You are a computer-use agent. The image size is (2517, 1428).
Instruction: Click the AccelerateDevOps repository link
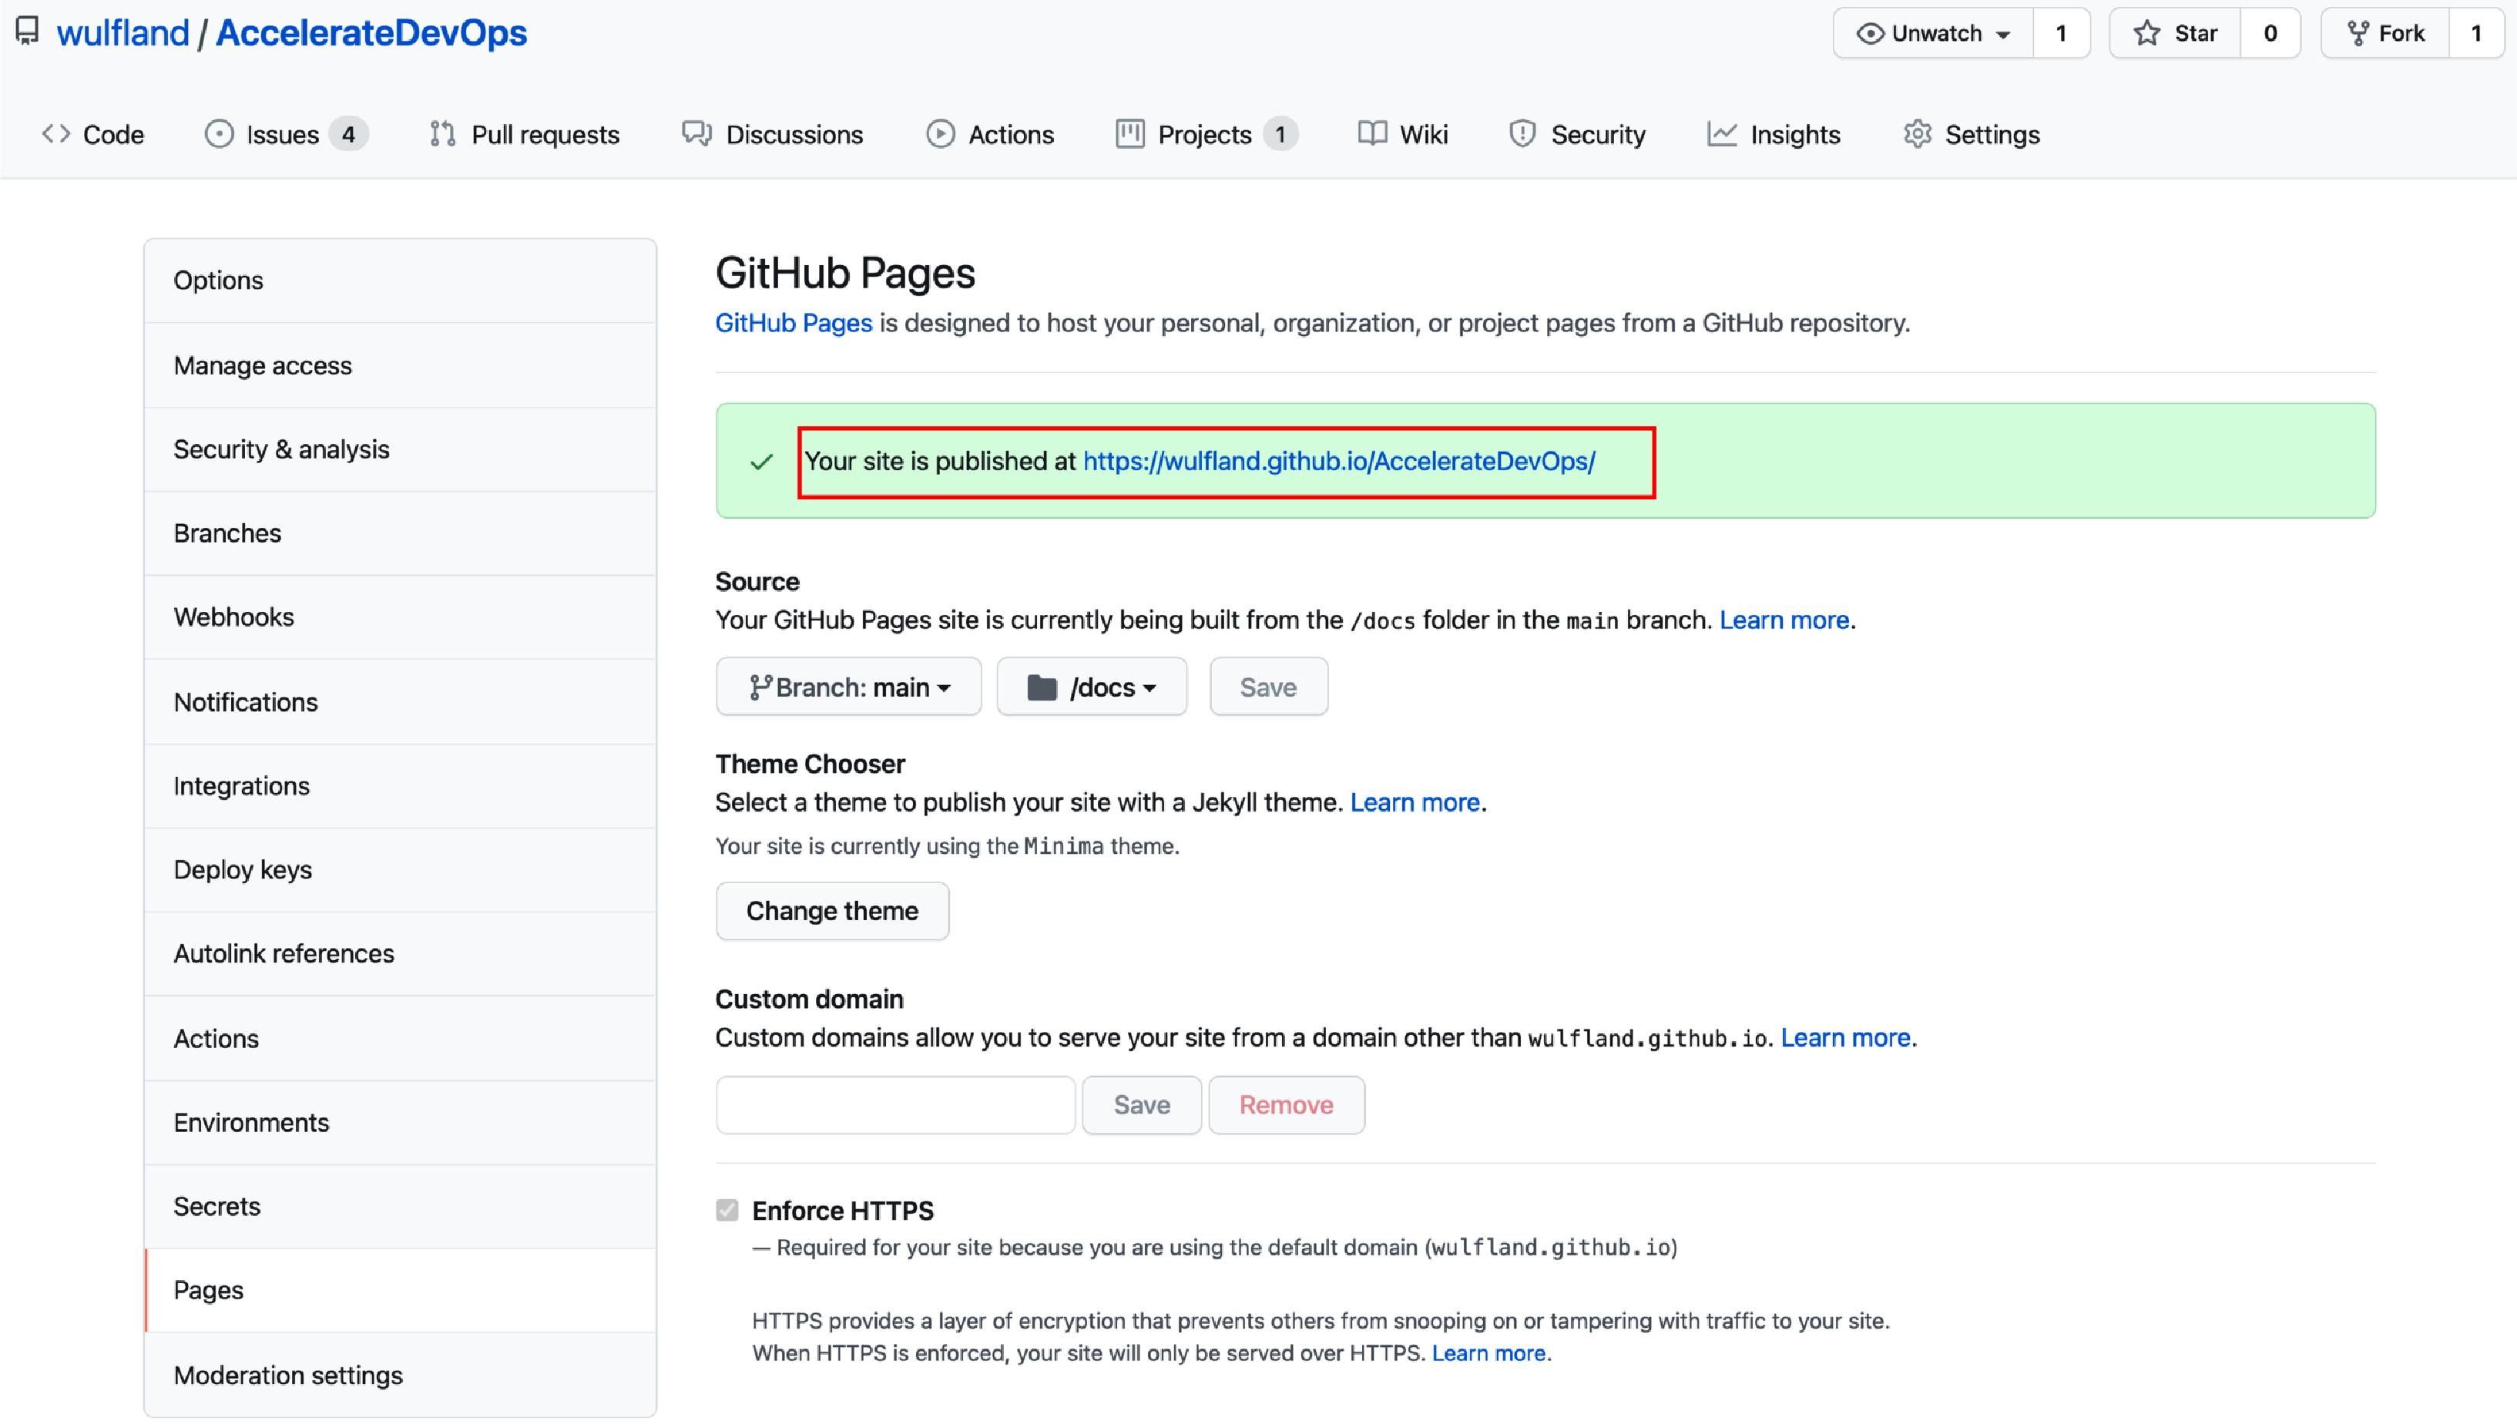[371, 32]
